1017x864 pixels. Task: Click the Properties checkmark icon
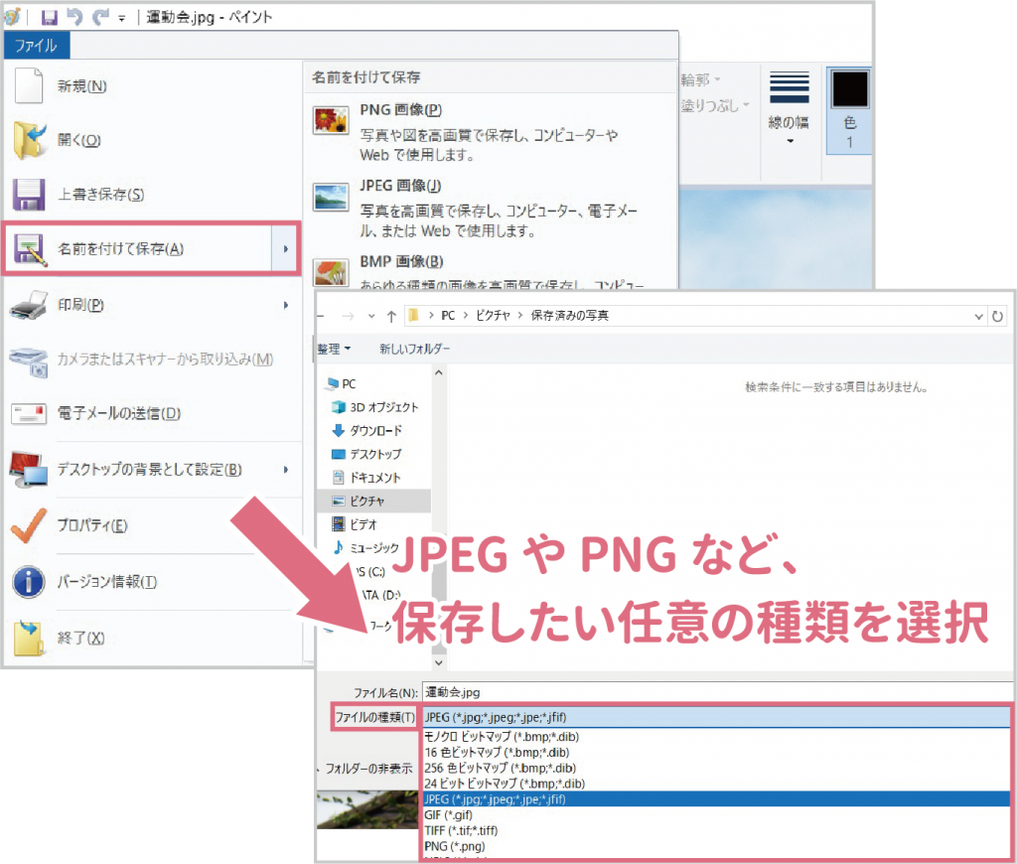(x=29, y=525)
